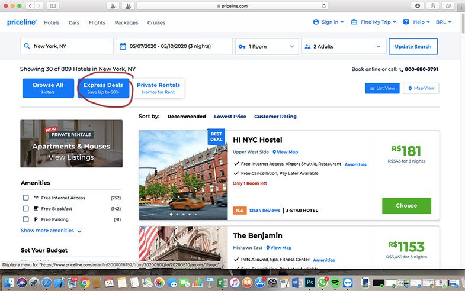This screenshot has width=465, height=291.
Task: Switch to List View
Action: click(382, 88)
